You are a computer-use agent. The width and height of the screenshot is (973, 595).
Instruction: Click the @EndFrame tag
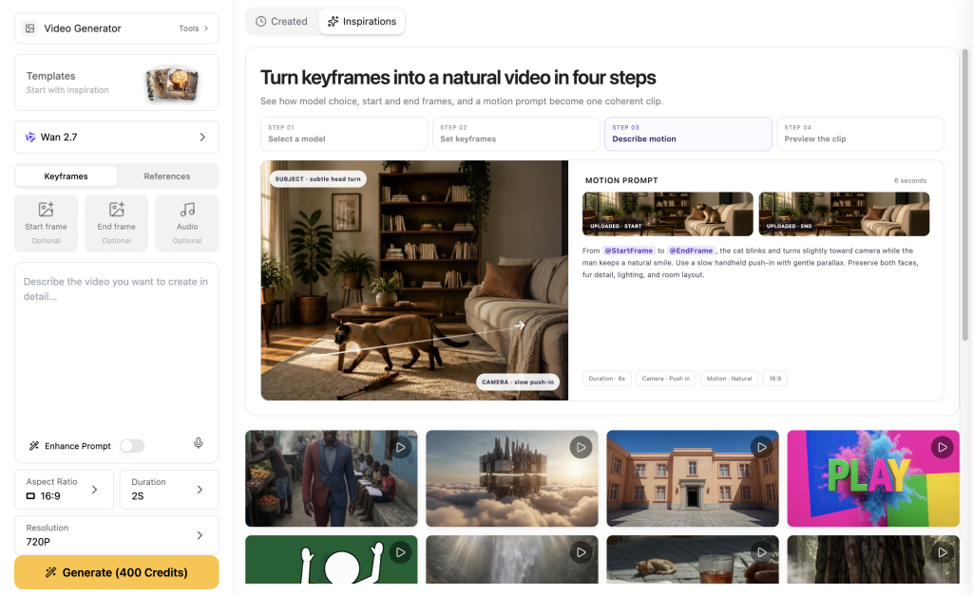691,251
